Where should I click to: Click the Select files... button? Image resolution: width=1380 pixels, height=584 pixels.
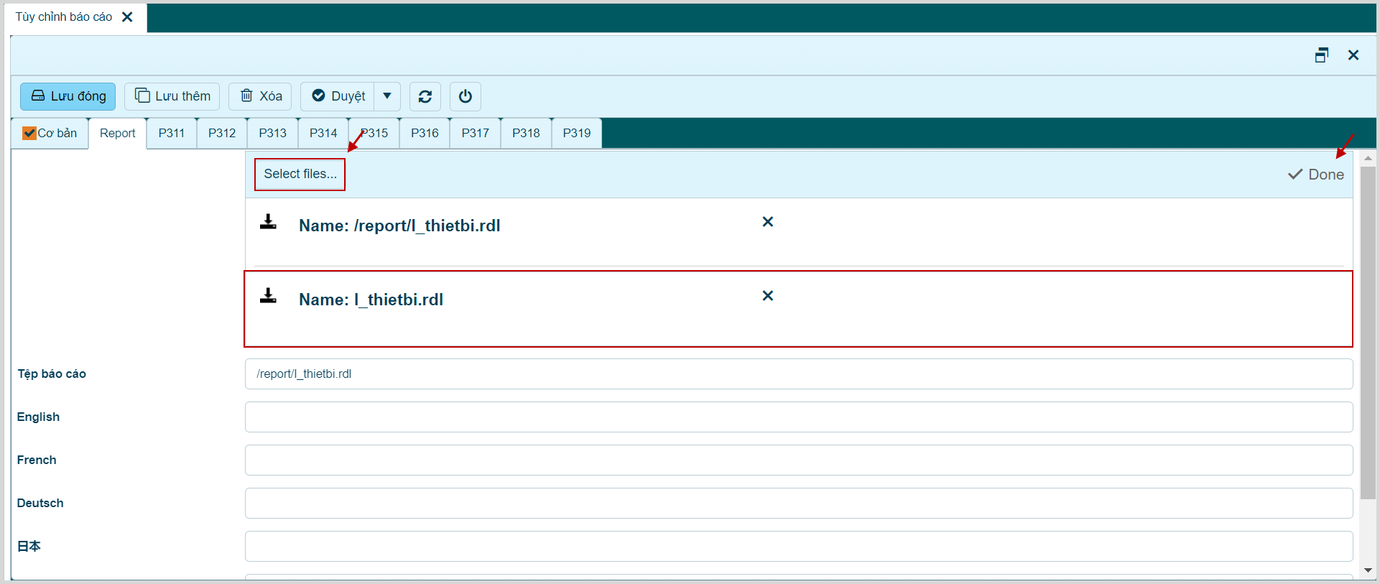pos(300,175)
